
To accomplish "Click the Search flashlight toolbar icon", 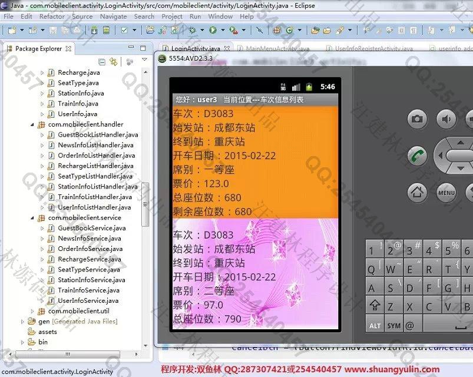I will coord(340,30).
